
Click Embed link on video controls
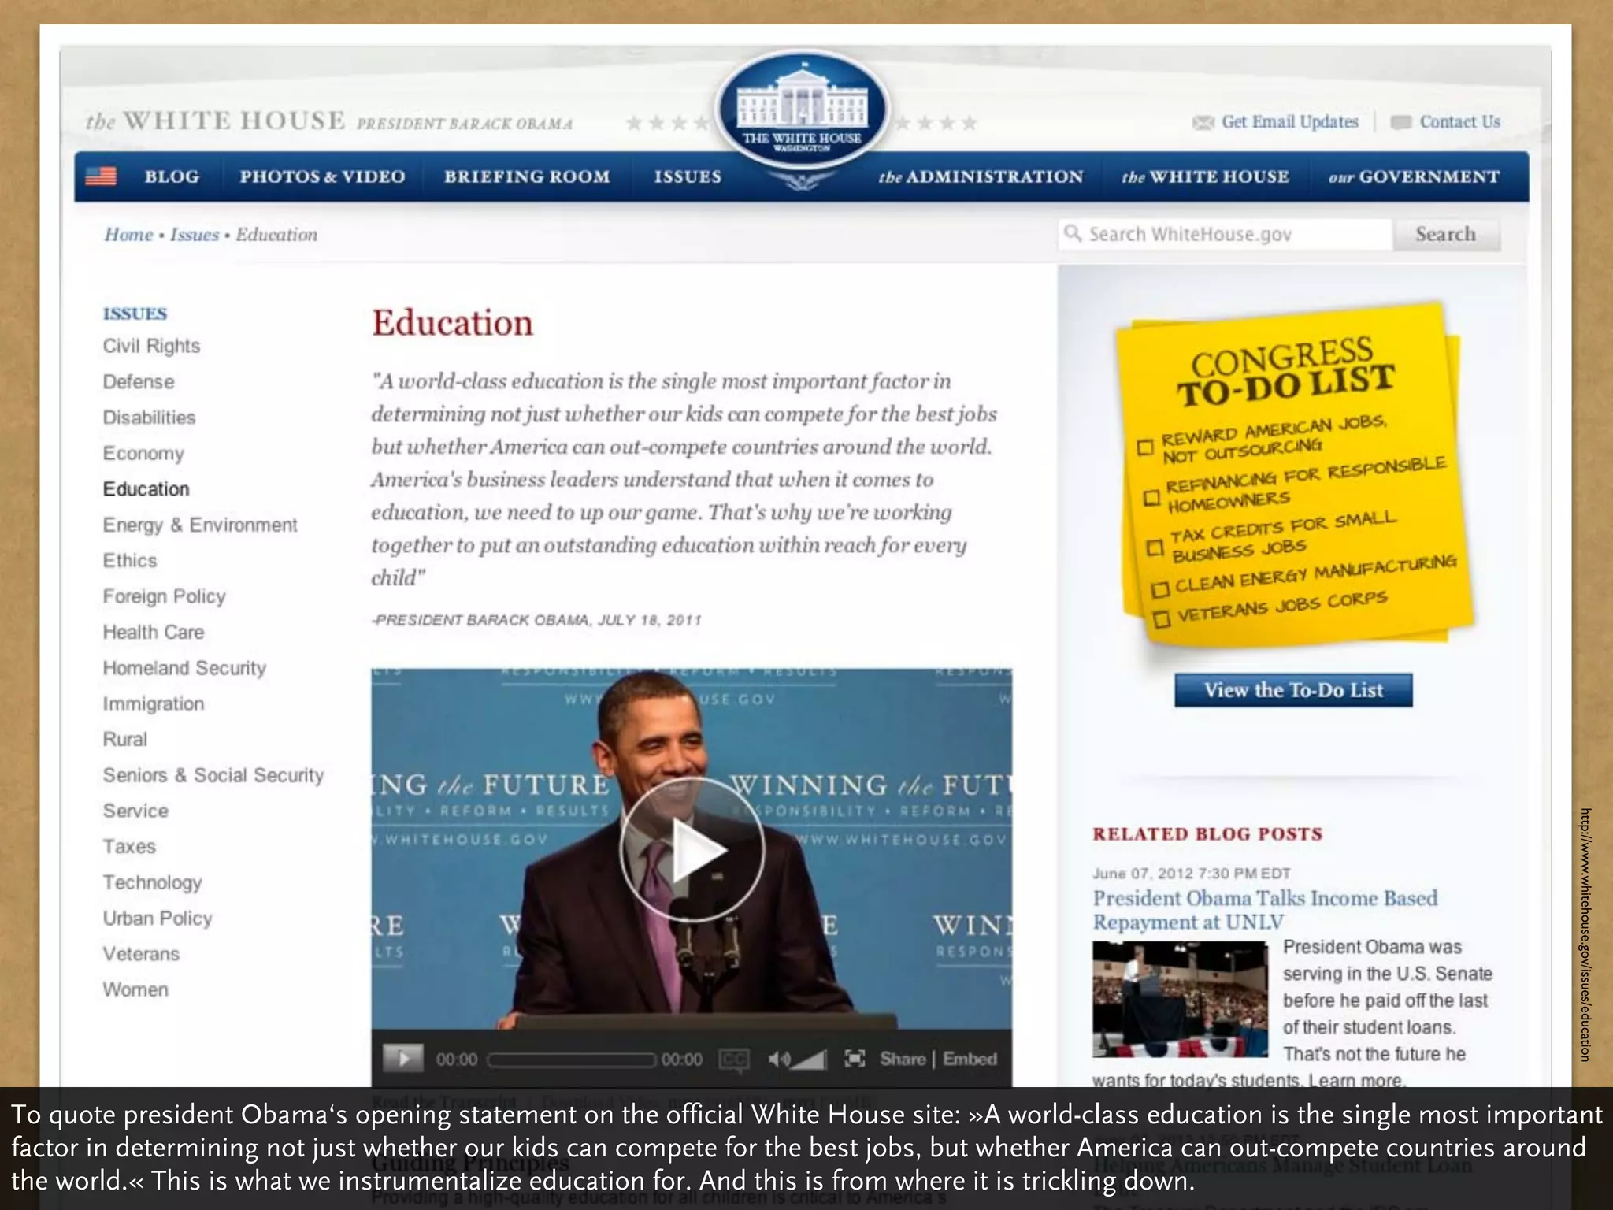(x=970, y=1059)
